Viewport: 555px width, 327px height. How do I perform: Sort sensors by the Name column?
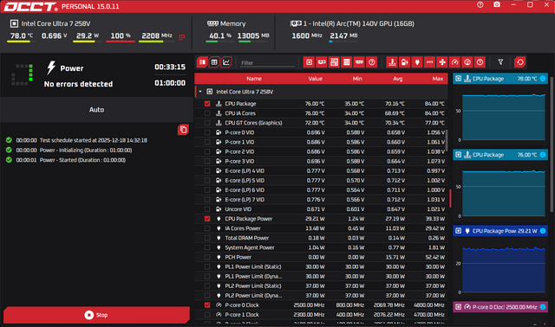pyautogui.click(x=254, y=79)
